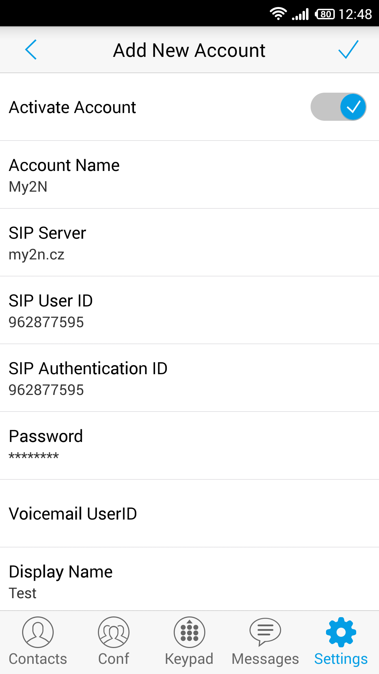The height and width of the screenshot is (674, 379).
Task: Tap the Voicemail UserID field
Action: [189, 514]
